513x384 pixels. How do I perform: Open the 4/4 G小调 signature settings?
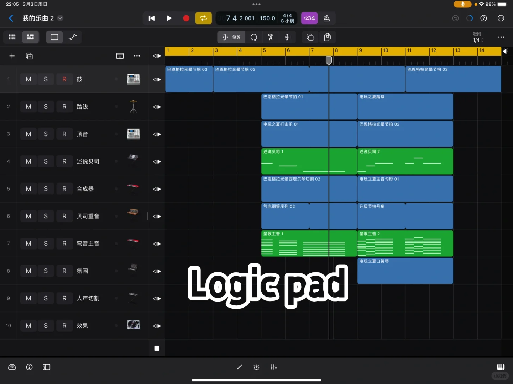(x=287, y=18)
